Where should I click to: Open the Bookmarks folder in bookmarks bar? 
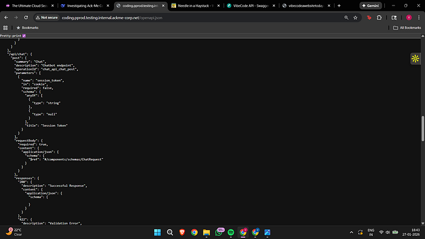[27, 28]
